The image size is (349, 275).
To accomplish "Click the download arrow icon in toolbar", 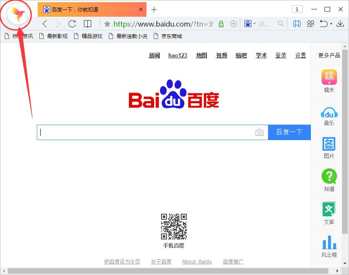I will coord(340,24).
